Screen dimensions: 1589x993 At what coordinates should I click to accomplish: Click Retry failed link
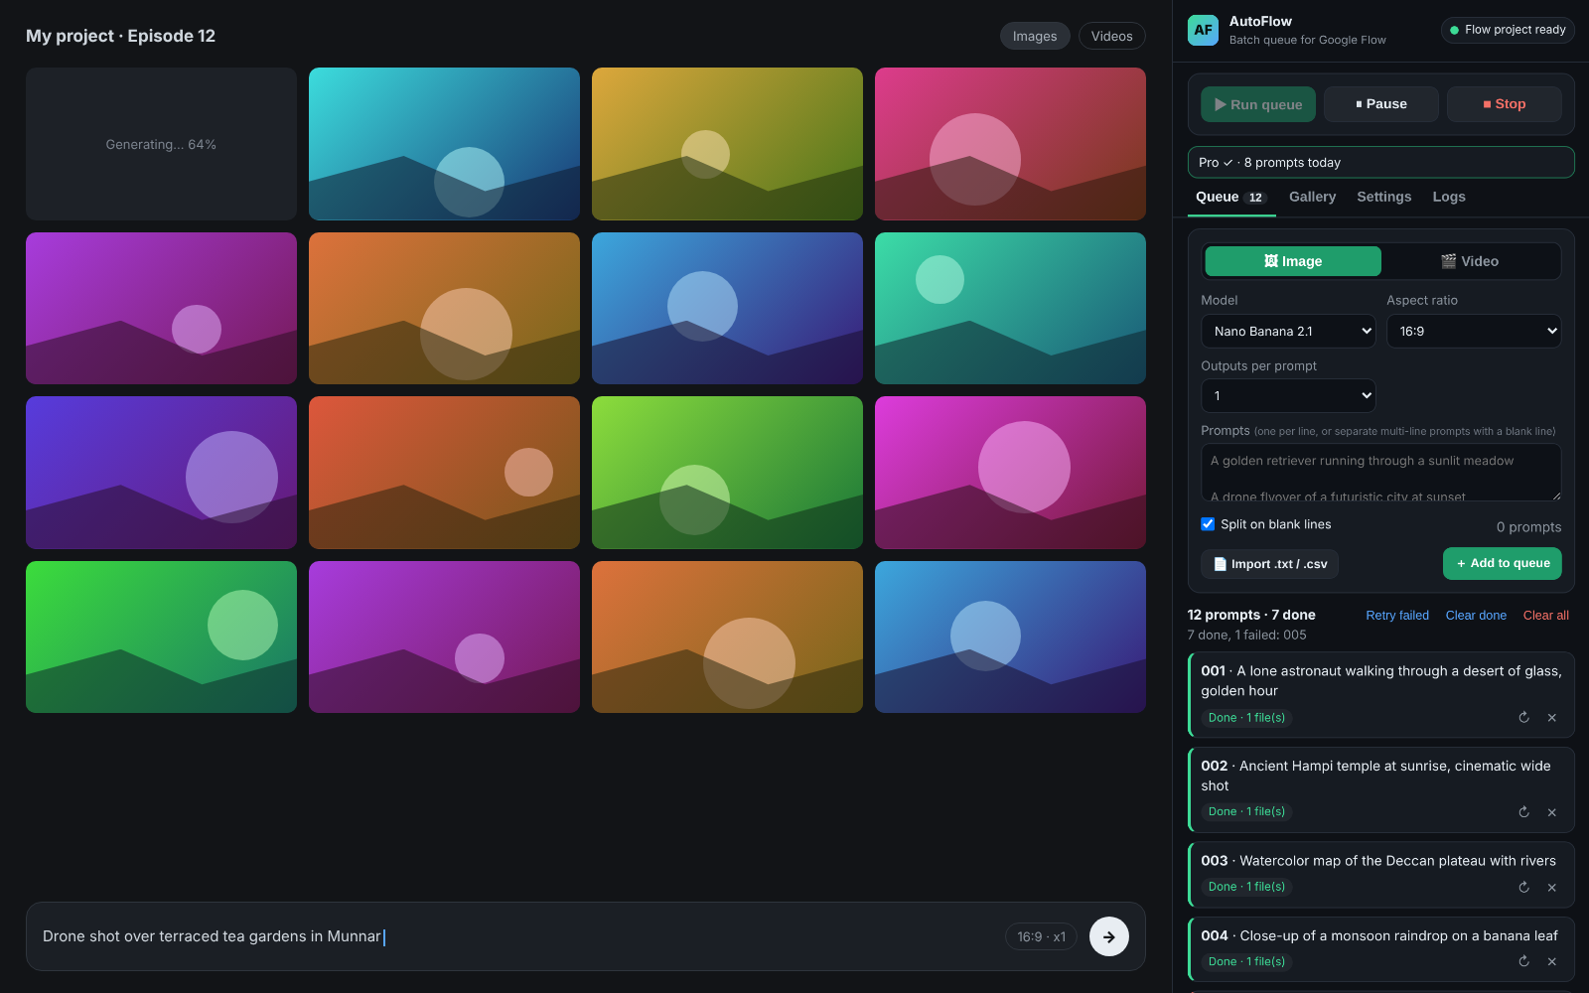pyautogui.click(x=1397, y=616)
